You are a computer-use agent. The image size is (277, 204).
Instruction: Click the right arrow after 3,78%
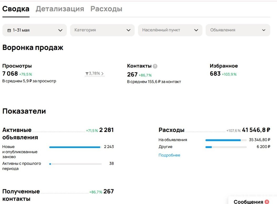102,74
